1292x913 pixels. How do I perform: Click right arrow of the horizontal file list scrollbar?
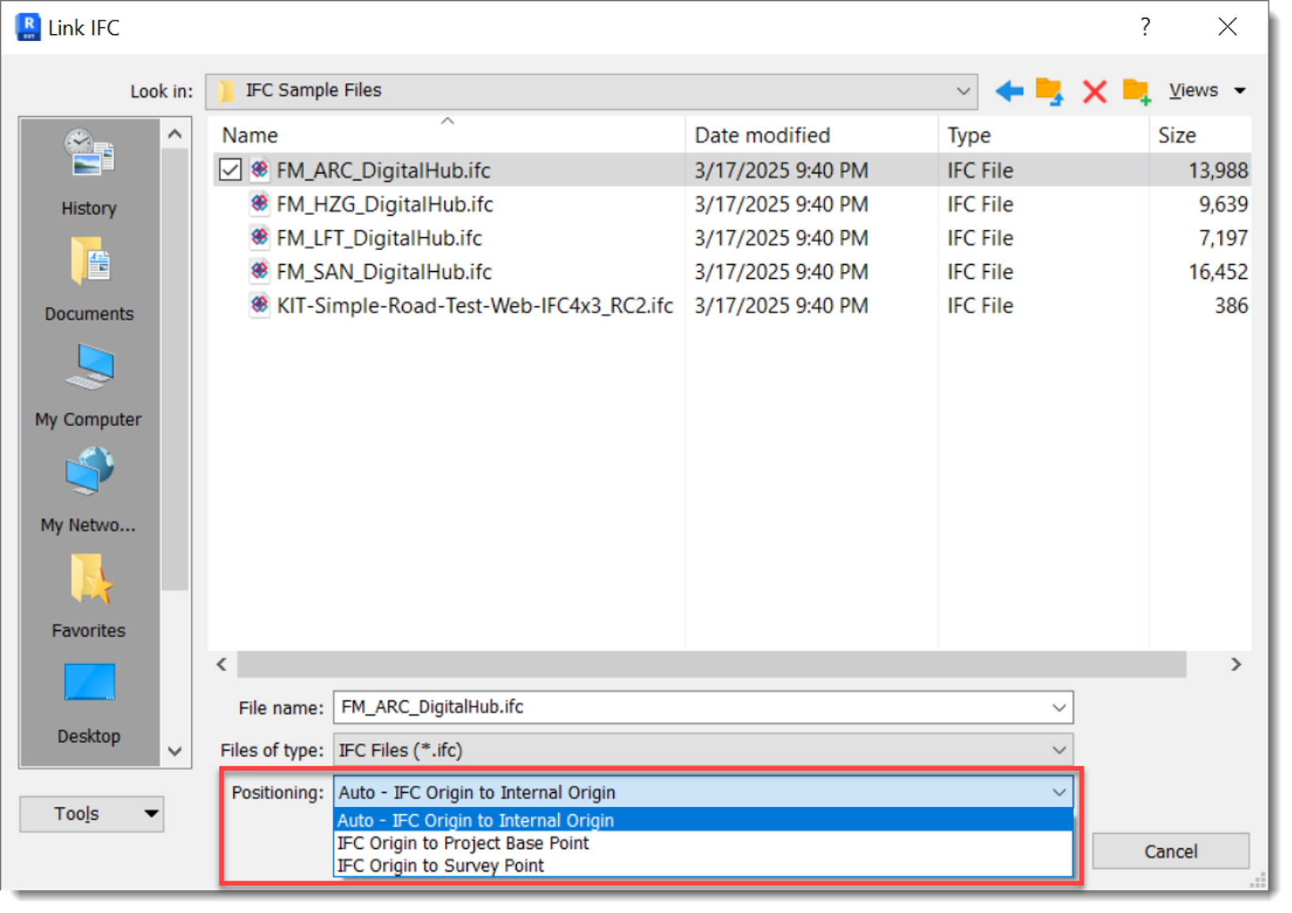pyautogui.click(x=1236, y=665)
